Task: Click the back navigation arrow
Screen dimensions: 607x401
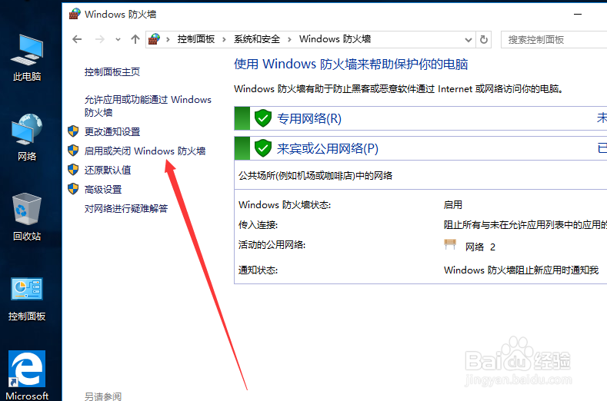Action: click(77, 39)
